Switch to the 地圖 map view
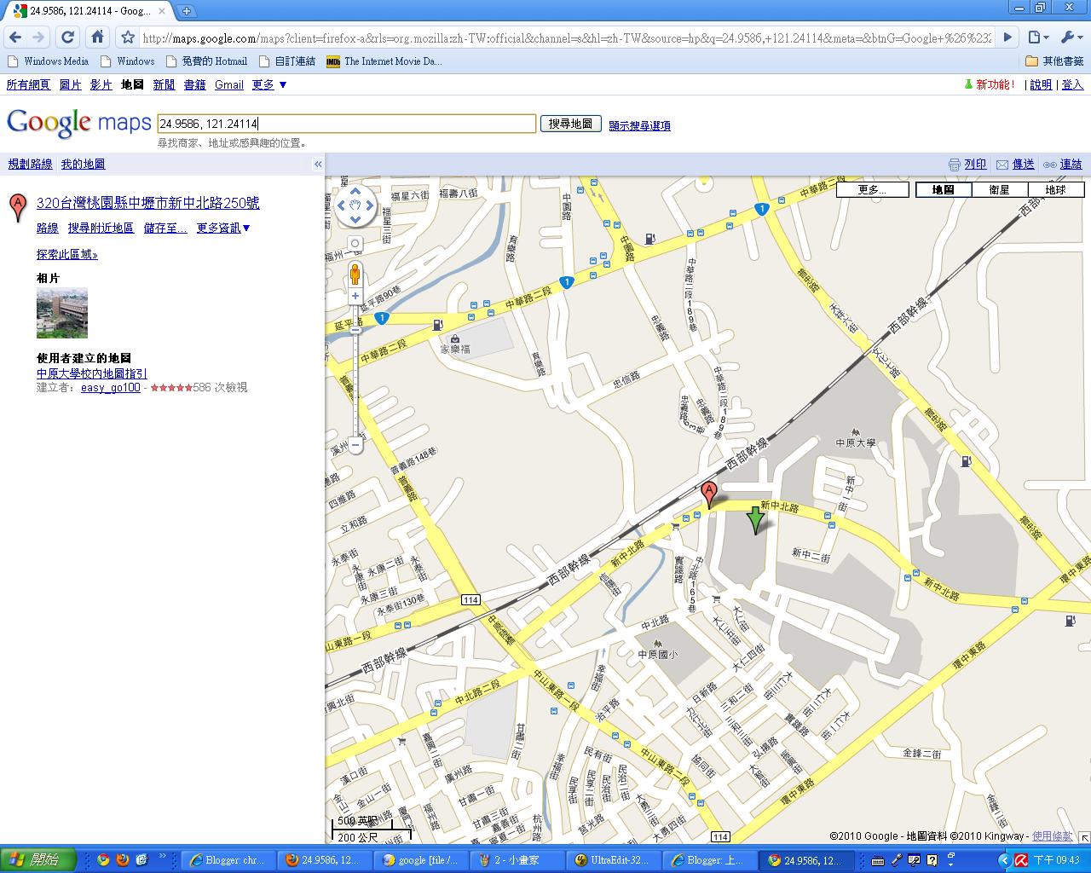The height and width of the screenshot is (873, 1091). 944,190
